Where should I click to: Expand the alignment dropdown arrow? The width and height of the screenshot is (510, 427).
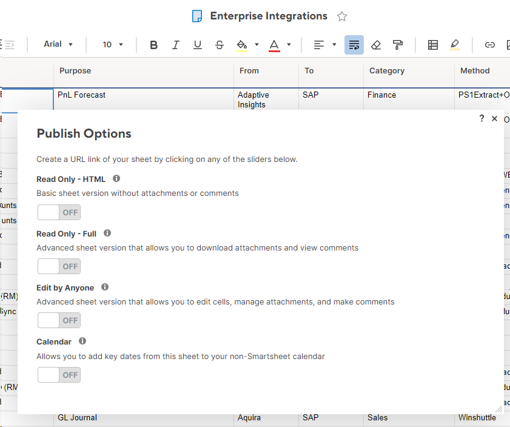click(x=334, y=44)
